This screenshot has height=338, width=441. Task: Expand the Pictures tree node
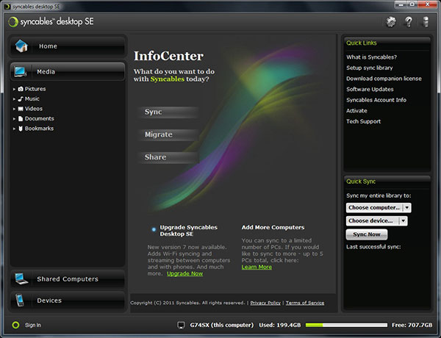pos(14,89)
